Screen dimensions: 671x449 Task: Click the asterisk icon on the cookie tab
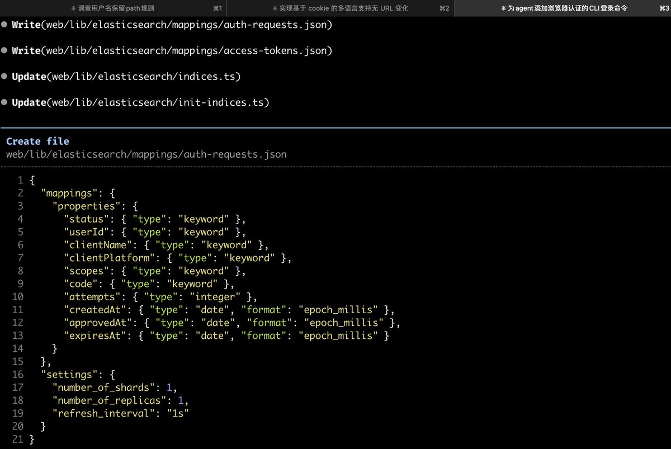point(275,8)
